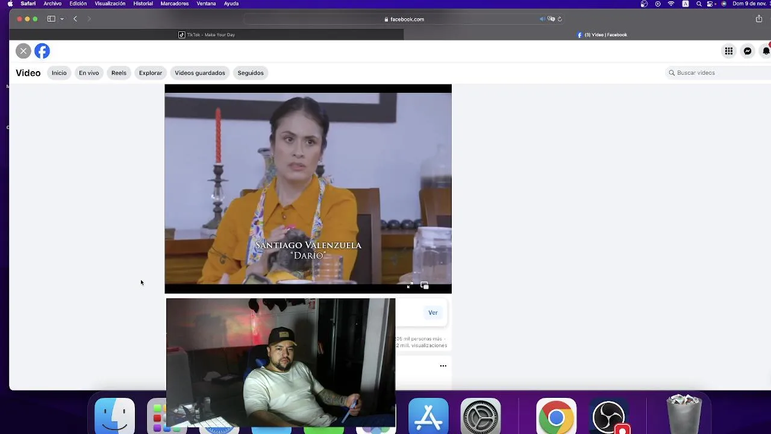Open the Apple menu
771x434 pixels.
[10, 4]
